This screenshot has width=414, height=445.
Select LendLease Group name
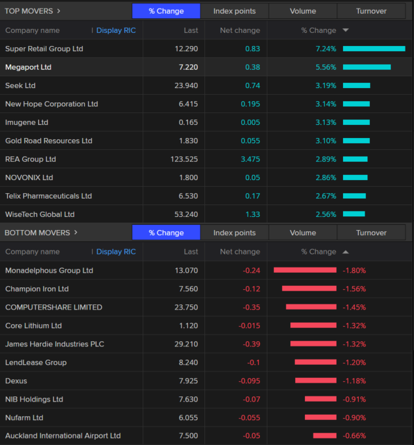click(36, 362)
